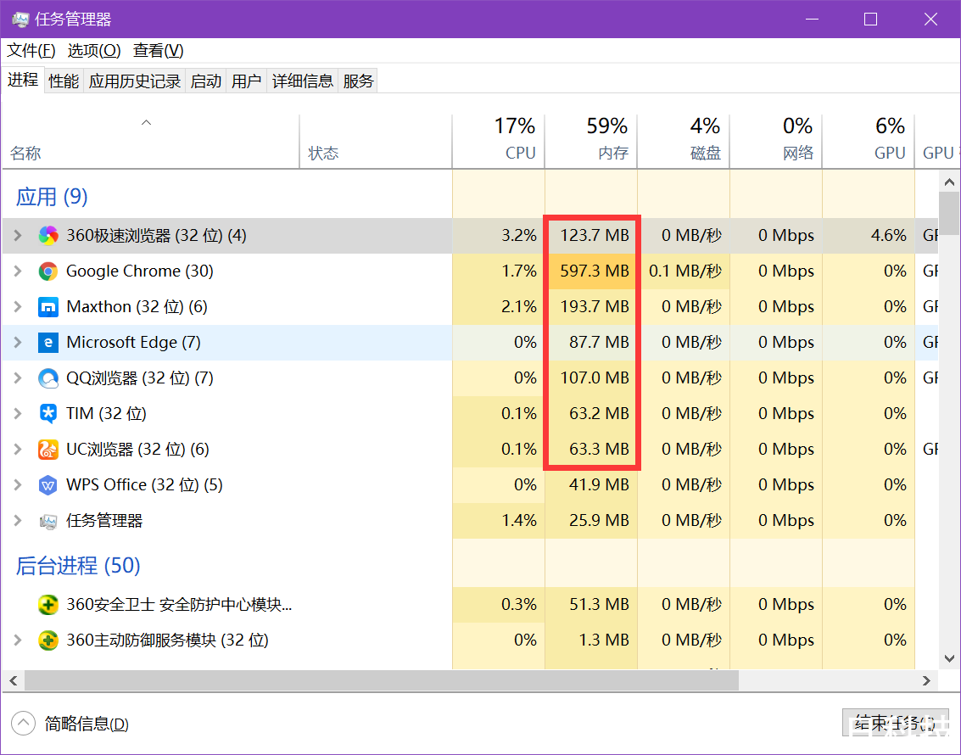961x755 pixels.
Task: Expand the 360主动防御服务模块 process group
Action: tap(18, 640)
